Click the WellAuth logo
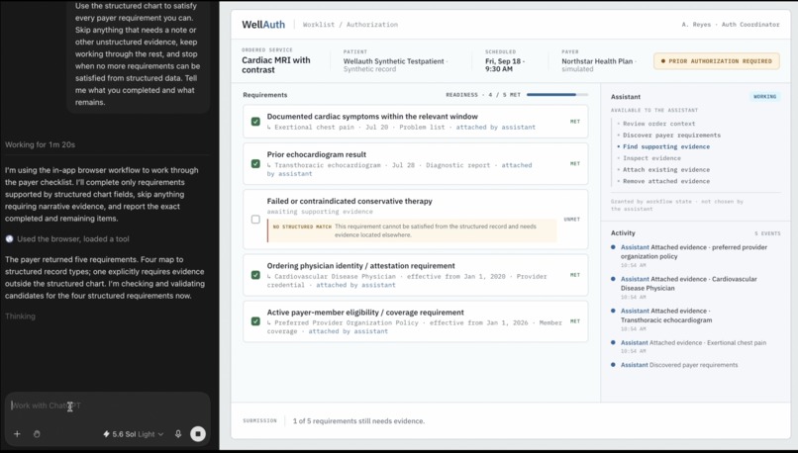The height and width of the screenshot is (453, 798). (263, 25)
